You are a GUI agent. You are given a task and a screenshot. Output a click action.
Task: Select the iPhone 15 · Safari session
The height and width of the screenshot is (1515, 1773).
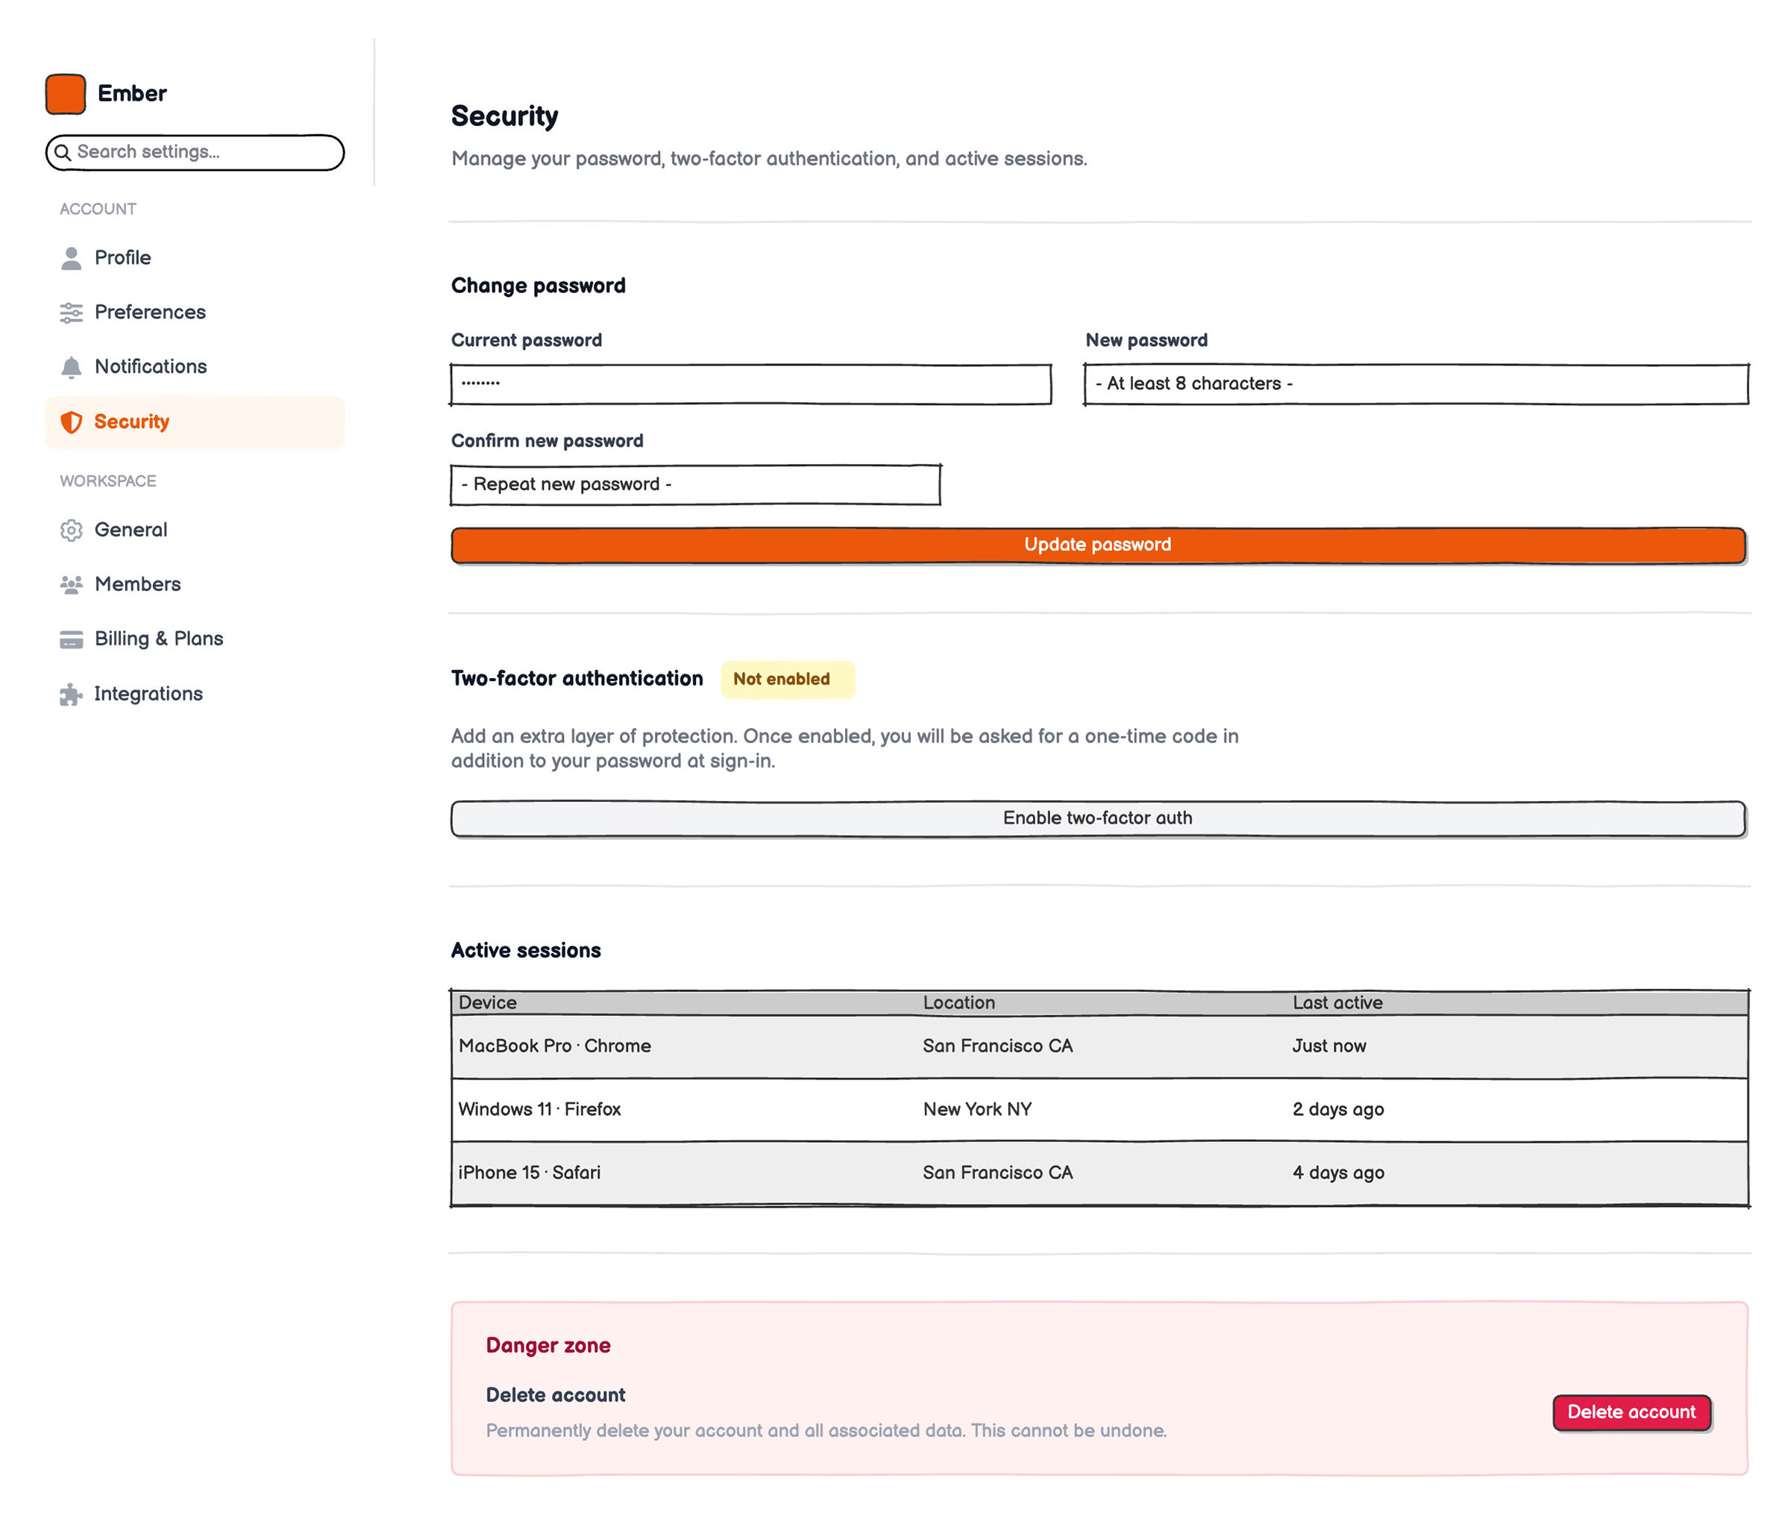click(1099, 1173)
